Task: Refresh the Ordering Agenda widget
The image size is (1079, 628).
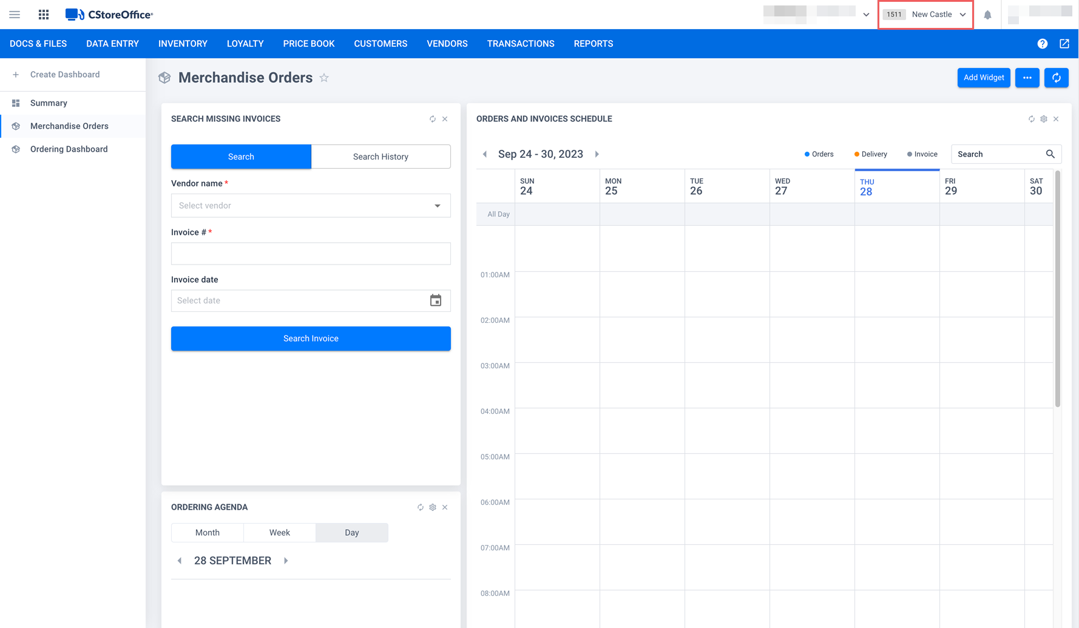Action: coord(421,507)
